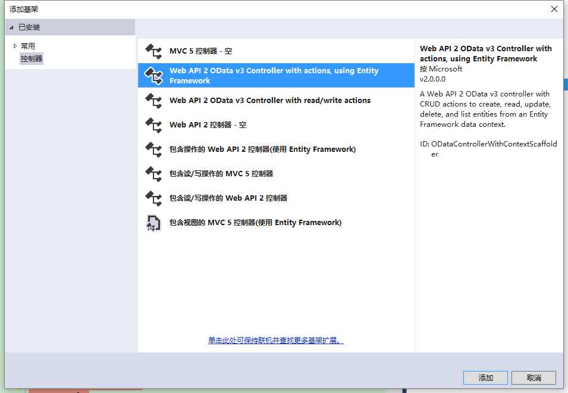Screen dimensions: 568x393
Task: Select Web API 2 OData v3 Controller with actions, using Entity Framework
Action: click(276, 76)
